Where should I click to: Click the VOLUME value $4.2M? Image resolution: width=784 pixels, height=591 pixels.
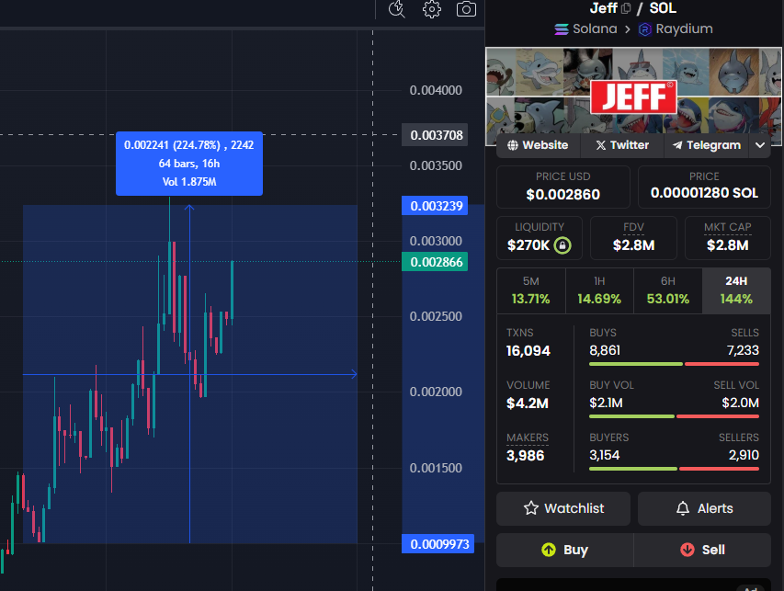tap(527, 403)
